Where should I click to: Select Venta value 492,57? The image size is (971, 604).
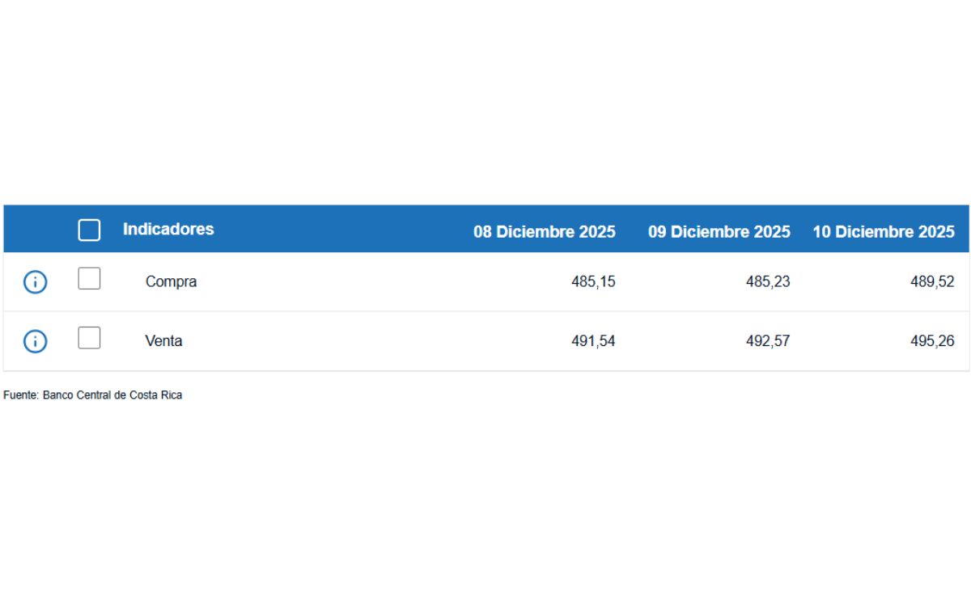(x=768, y=341)
